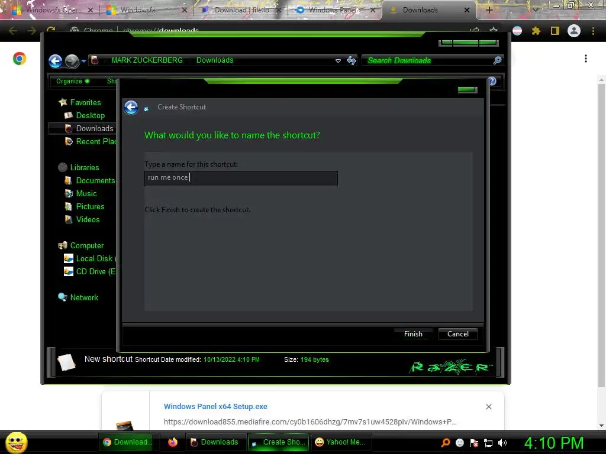Open downloads page more actions menu

586,59
